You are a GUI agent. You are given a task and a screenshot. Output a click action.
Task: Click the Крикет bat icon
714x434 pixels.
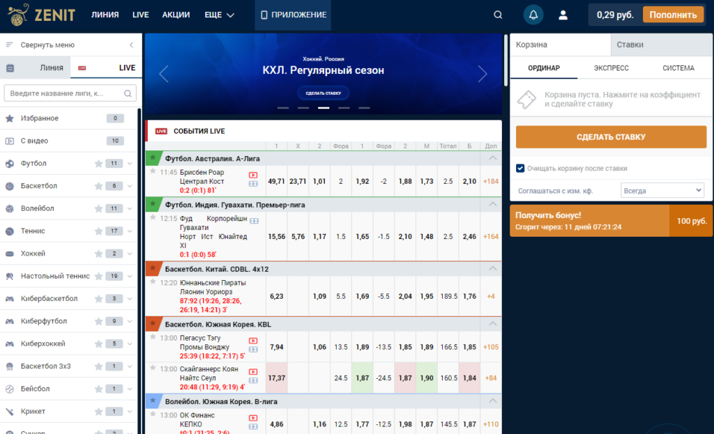coord(10,412)
